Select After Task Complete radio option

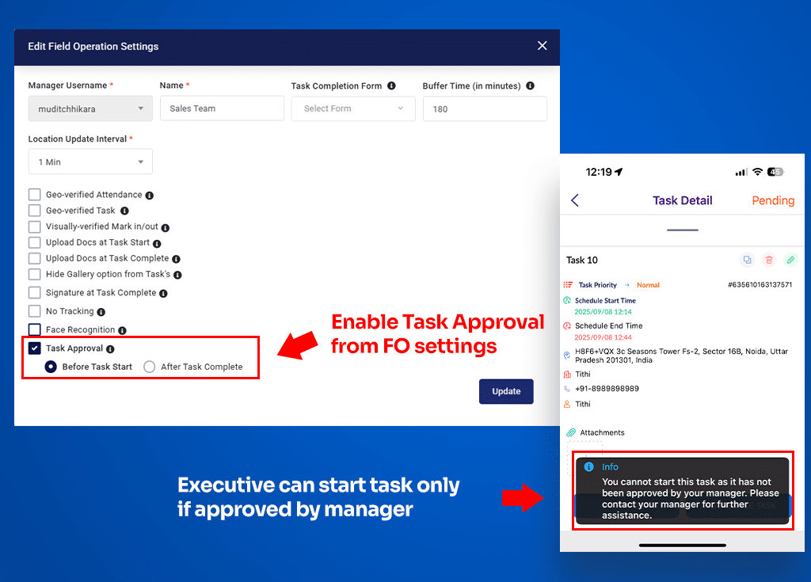click(150, 367)
